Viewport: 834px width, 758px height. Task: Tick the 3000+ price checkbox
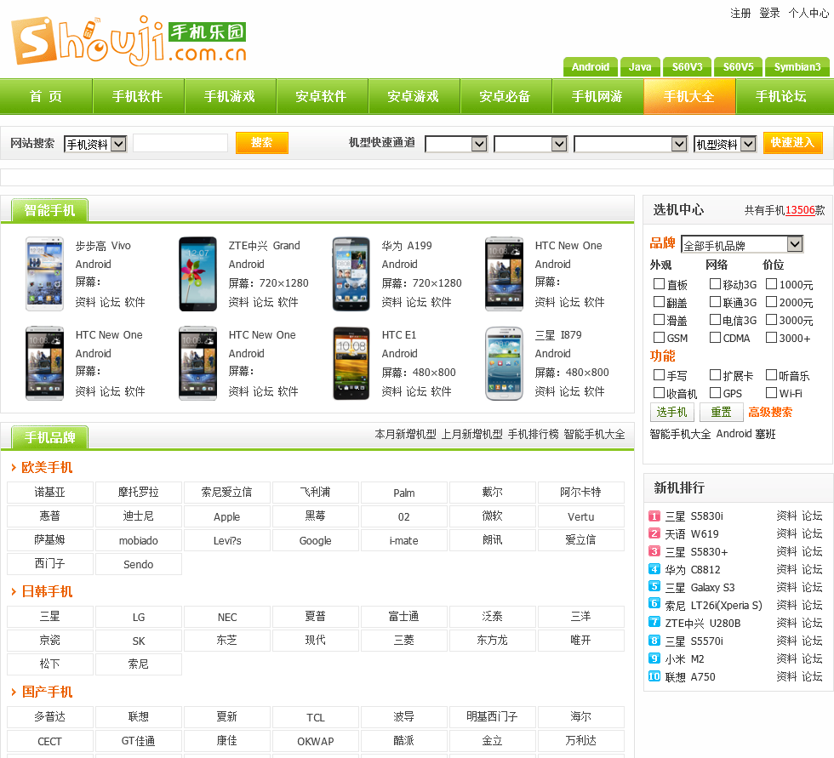(771, 338)
